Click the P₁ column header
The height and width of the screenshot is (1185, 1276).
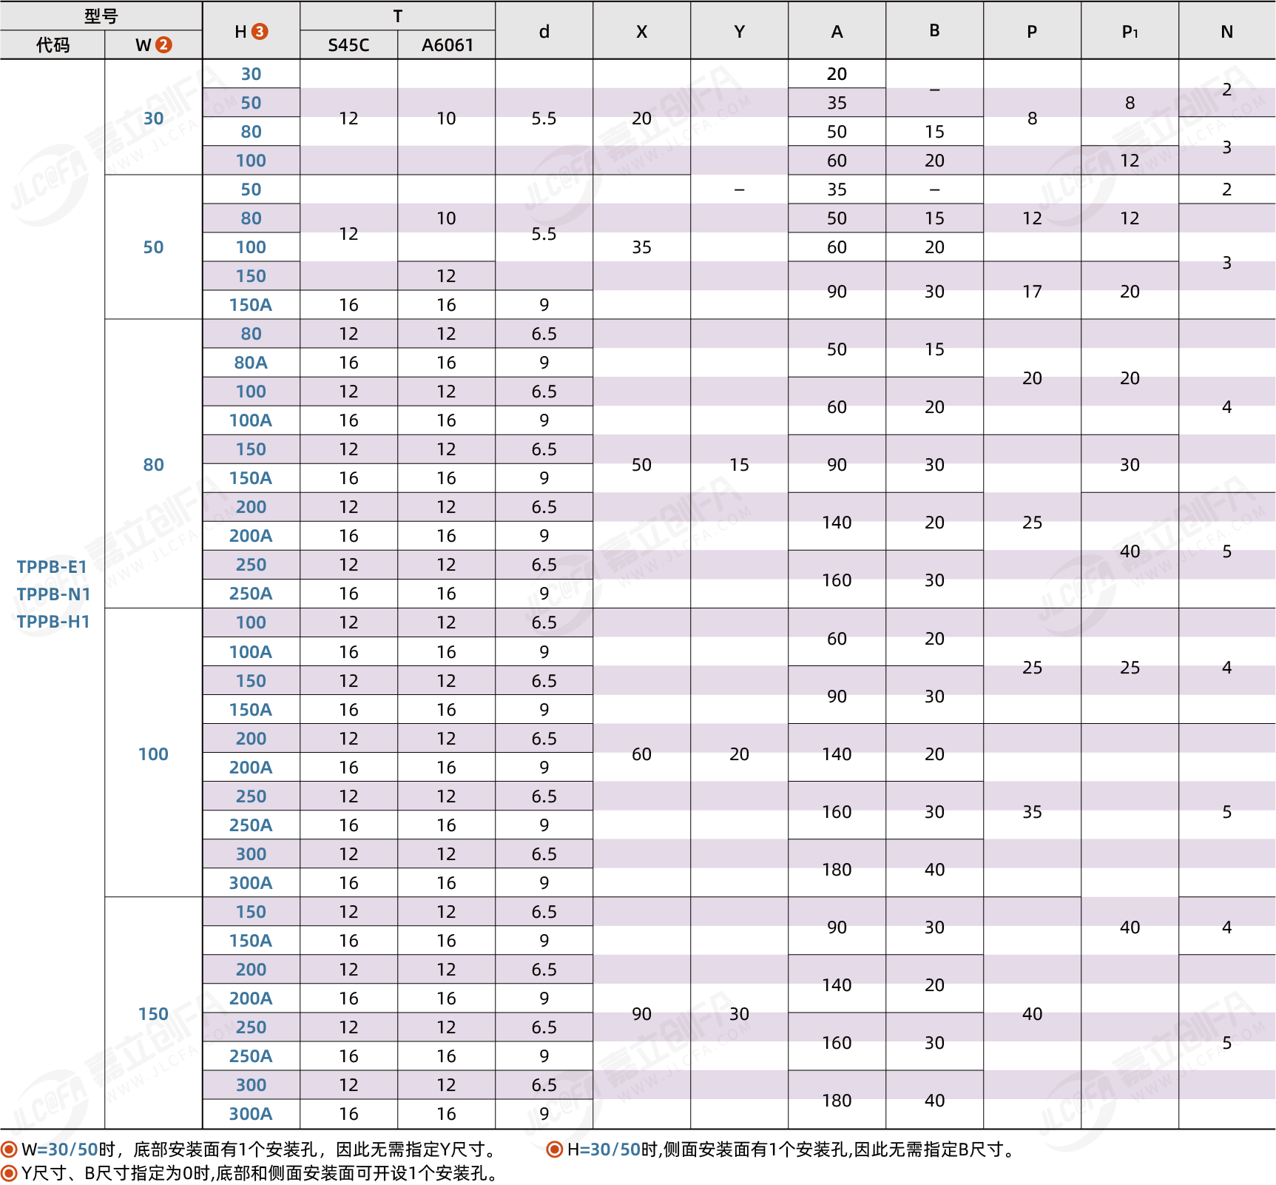coord(1130,32)
